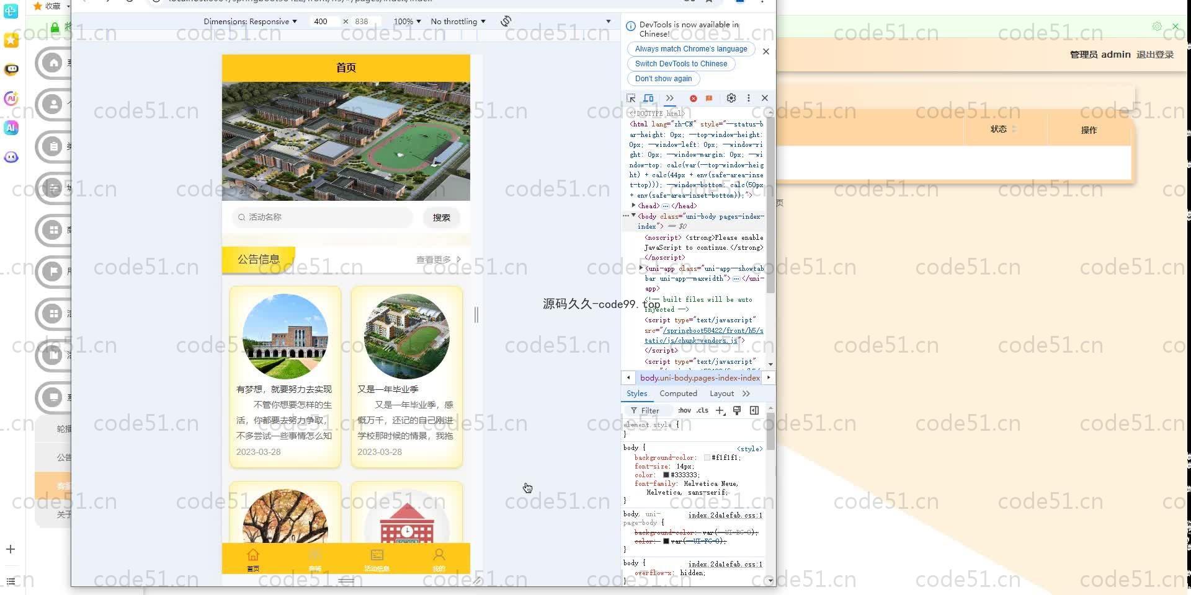Switch to the Layout tab

coord(721,394)
